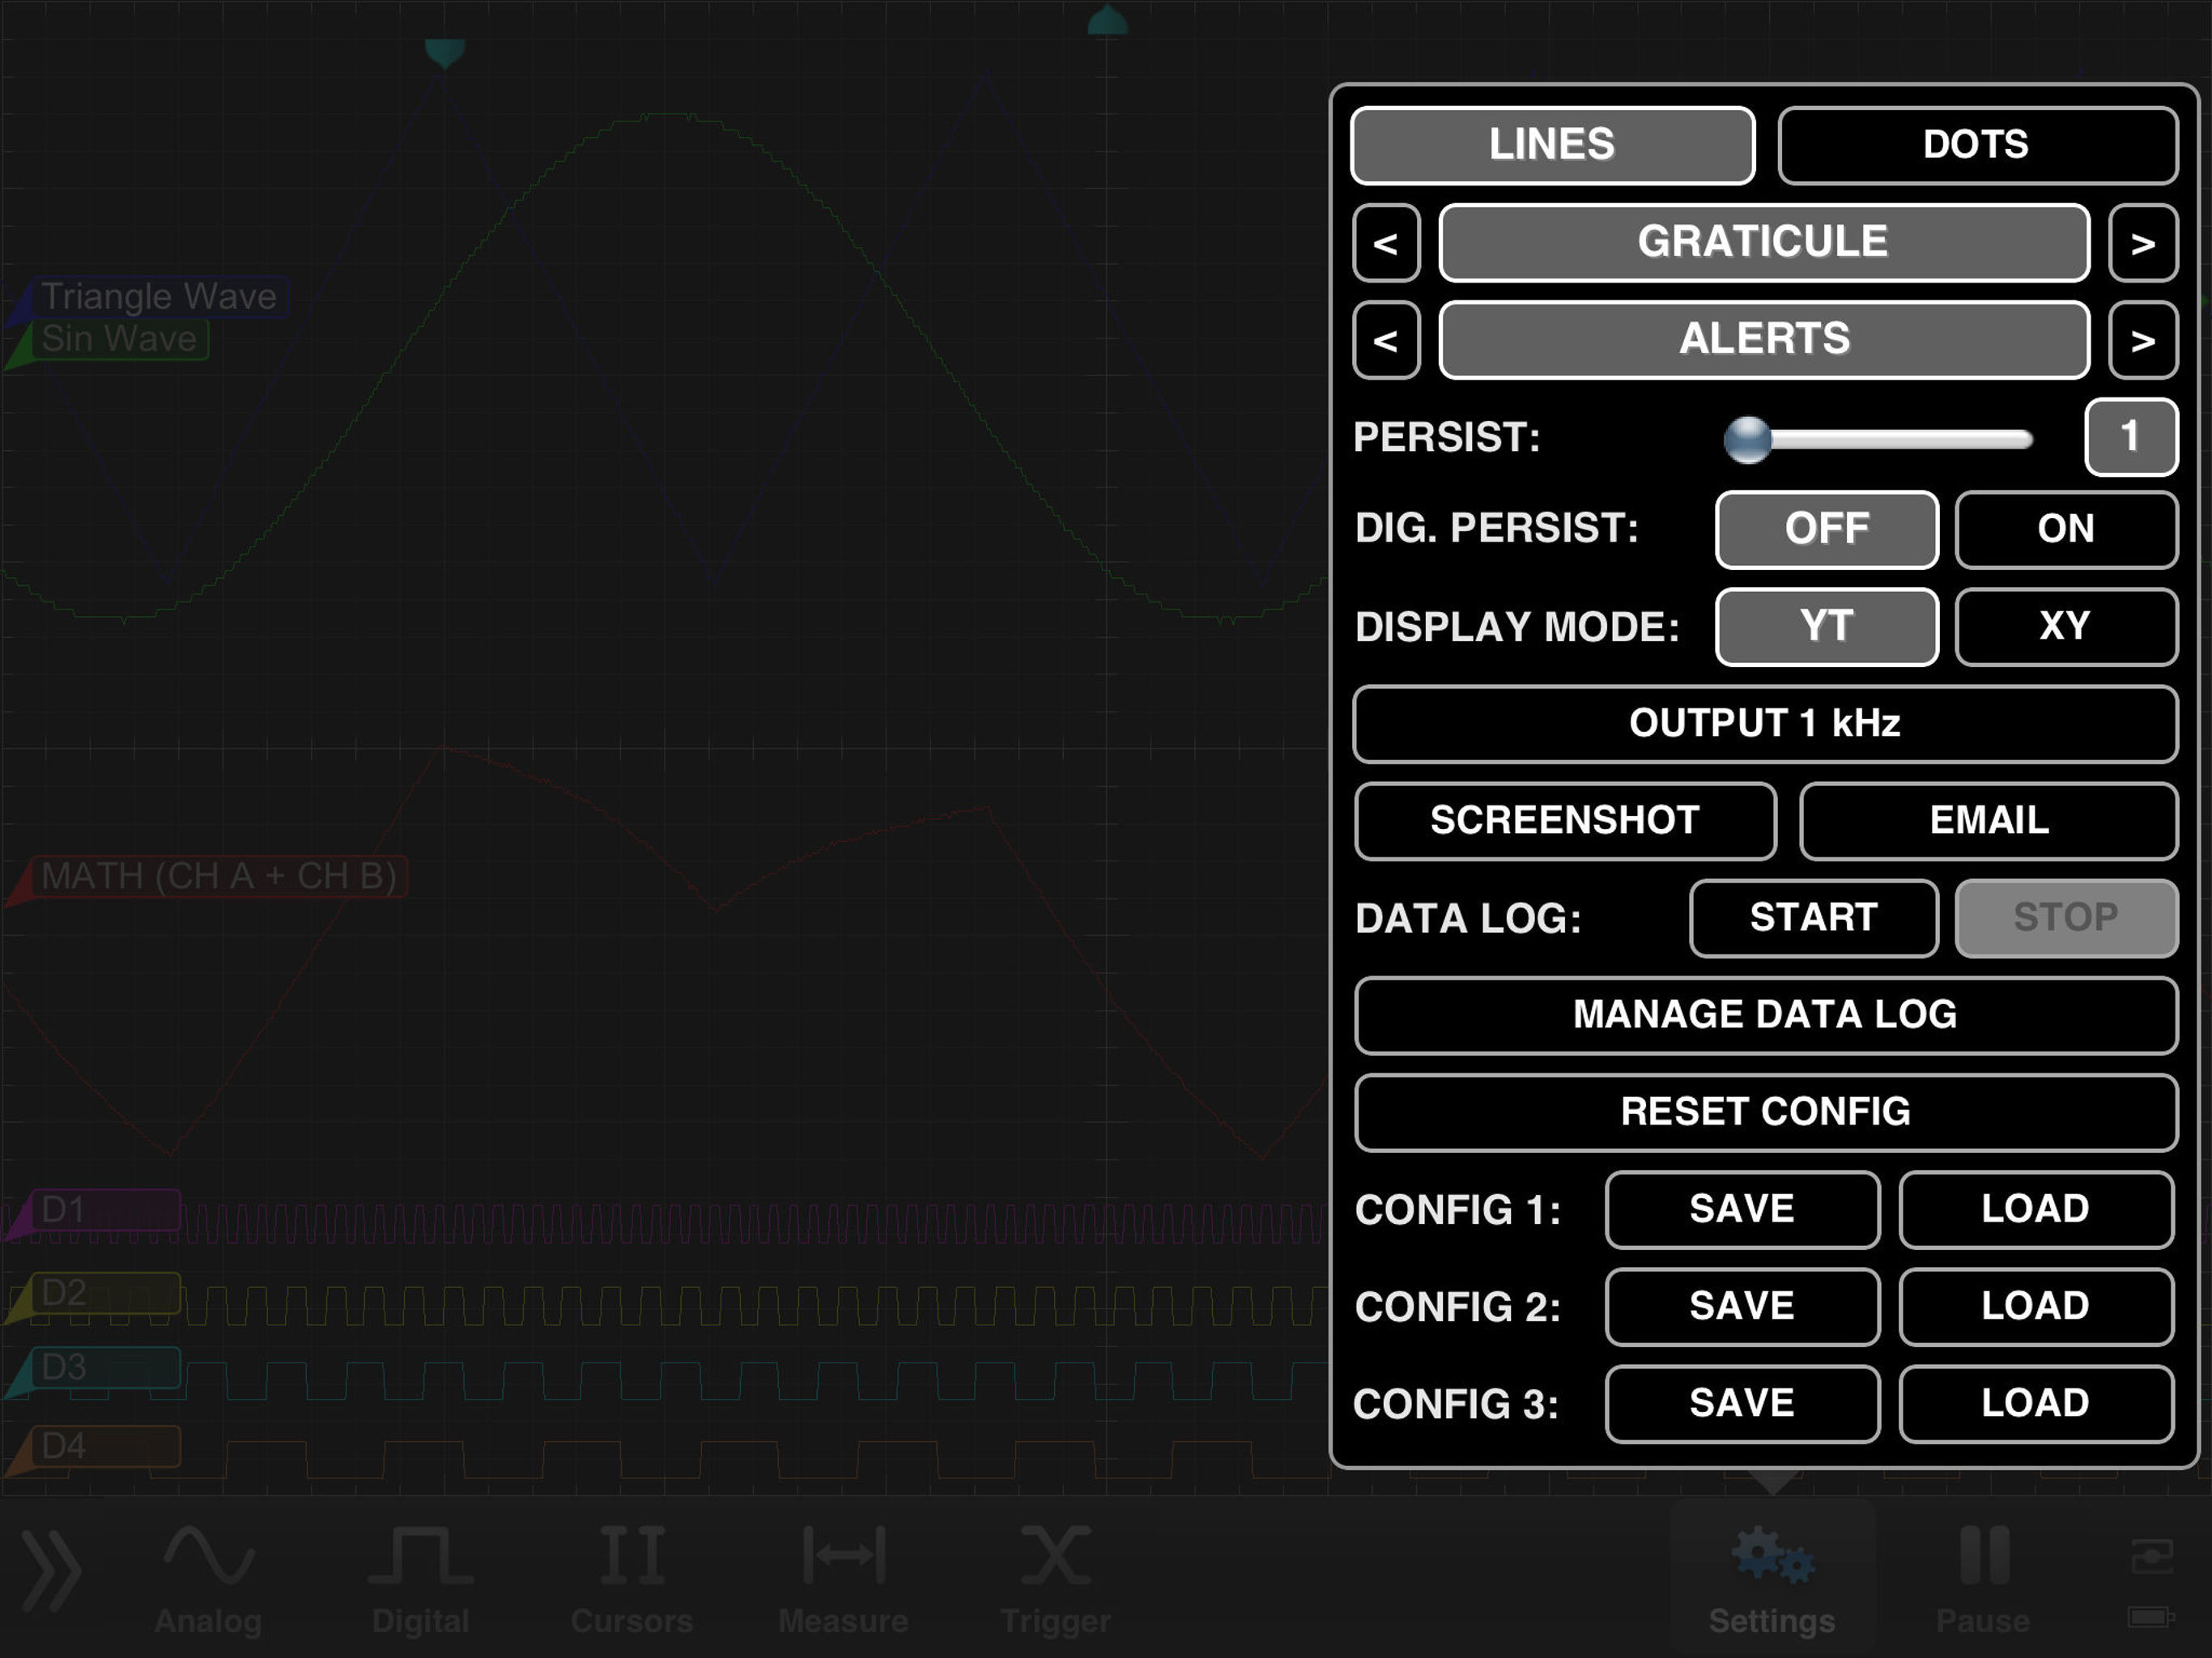The width and height of the screenshot is (2212, 1658).
Task: LOAD Config 1
Action: (x=2036, y=1210)
